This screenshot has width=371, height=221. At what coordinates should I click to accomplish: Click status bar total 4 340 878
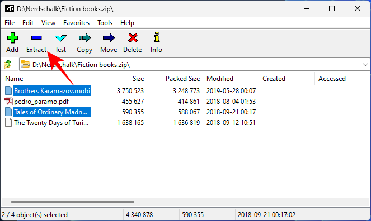pyautogui.click(x=139, y=215)
